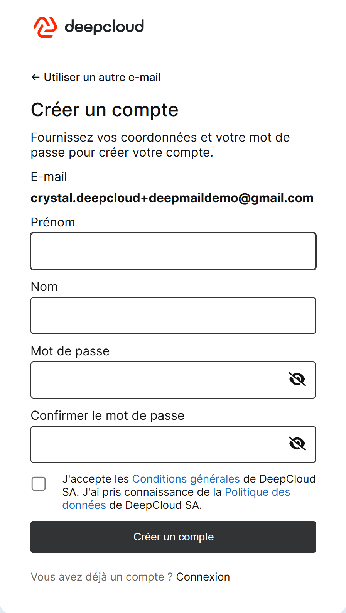Tick the accept terms checkbox
The height and width of the screenshot is (613, 346).
click(39, 484)
